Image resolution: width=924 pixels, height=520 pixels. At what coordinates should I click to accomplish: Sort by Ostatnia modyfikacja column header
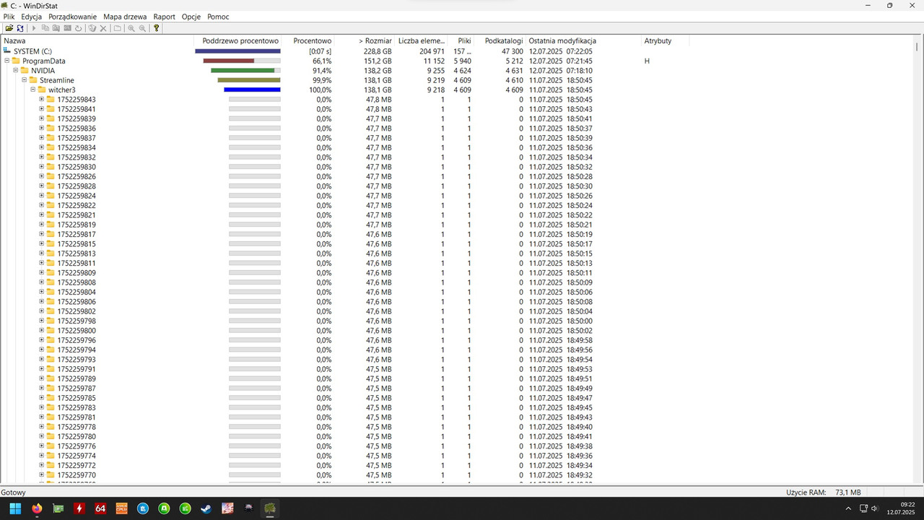(583, 41)
